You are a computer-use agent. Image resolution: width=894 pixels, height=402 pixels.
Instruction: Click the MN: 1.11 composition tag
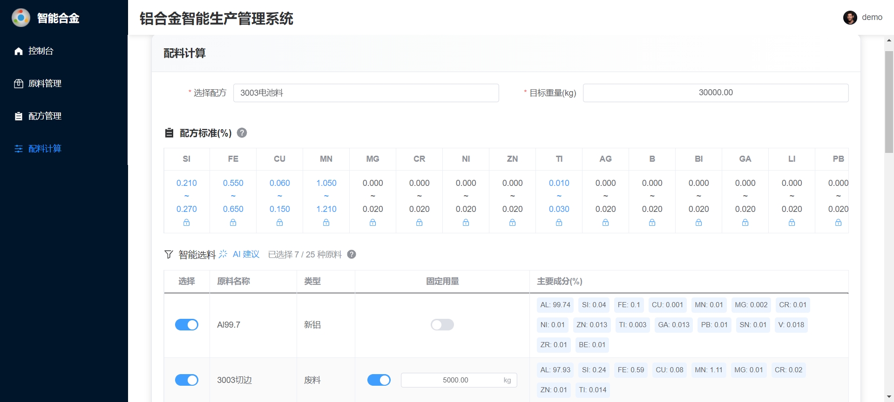click(x=708, y=370)
